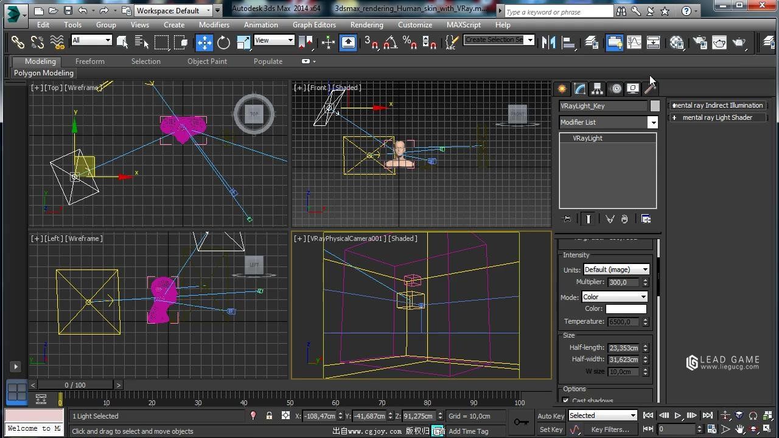The width and height of the screenshot is (779, 438).
Task: Activate Select and Rotate tool
Action: click(x=223, y=42)
